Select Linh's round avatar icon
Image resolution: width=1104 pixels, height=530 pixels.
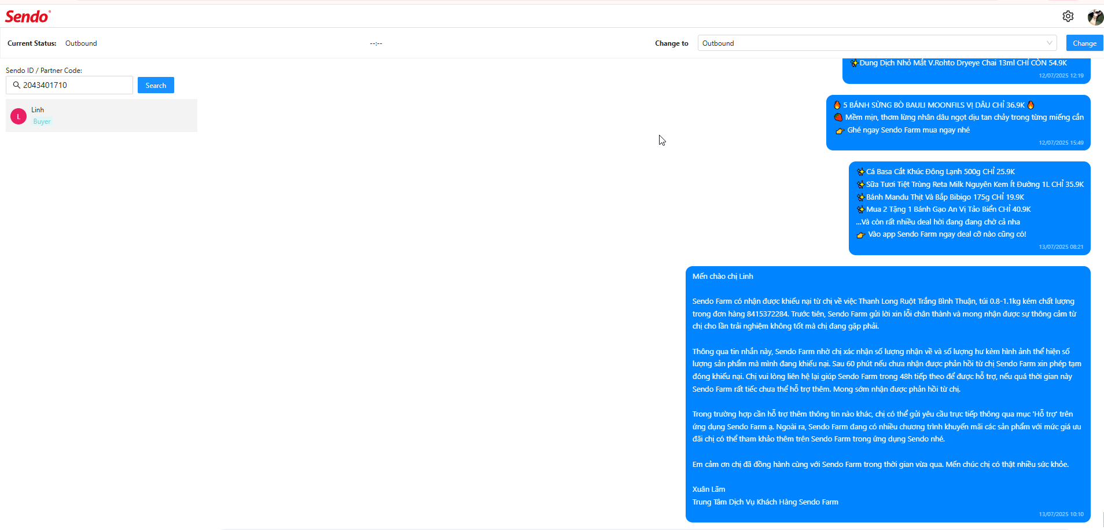(19, 116)
